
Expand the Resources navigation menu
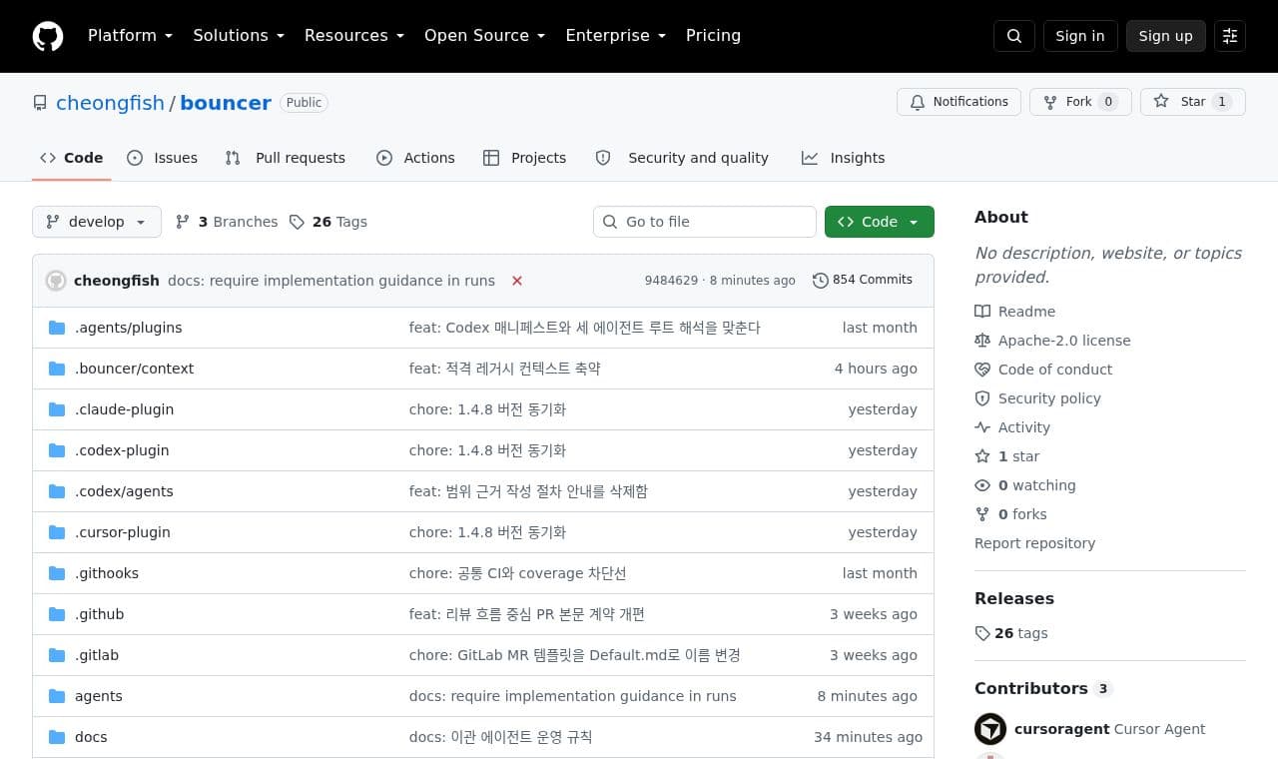[354, 35]
